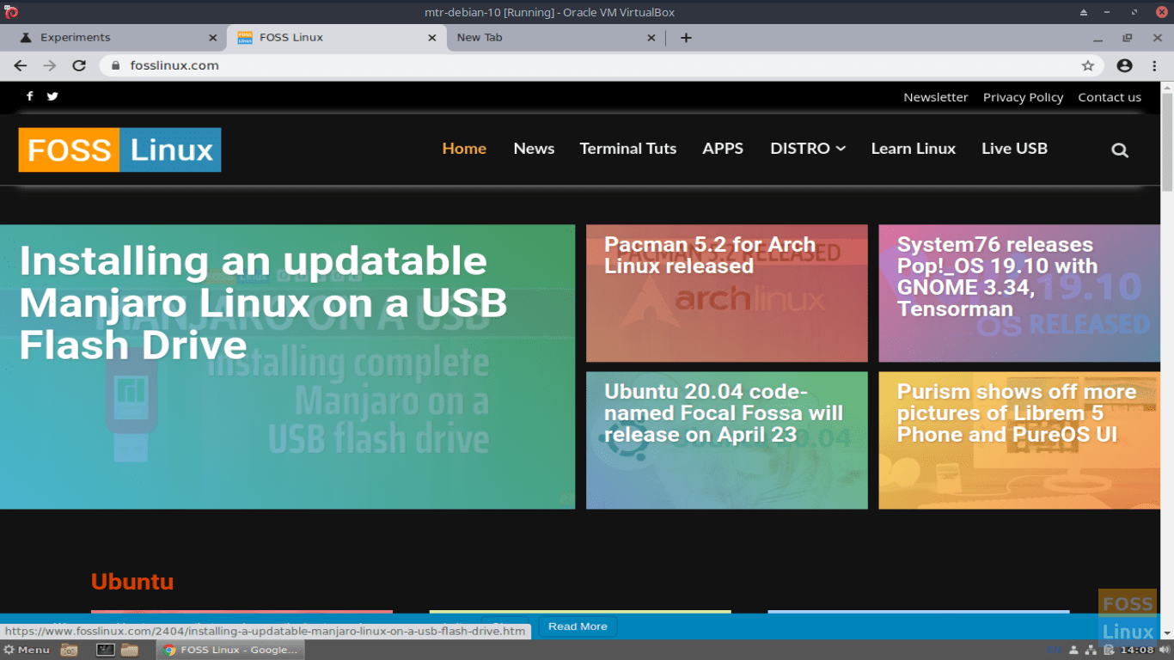
Task: Click the browser forward arrow
Action: coord(50,65)
